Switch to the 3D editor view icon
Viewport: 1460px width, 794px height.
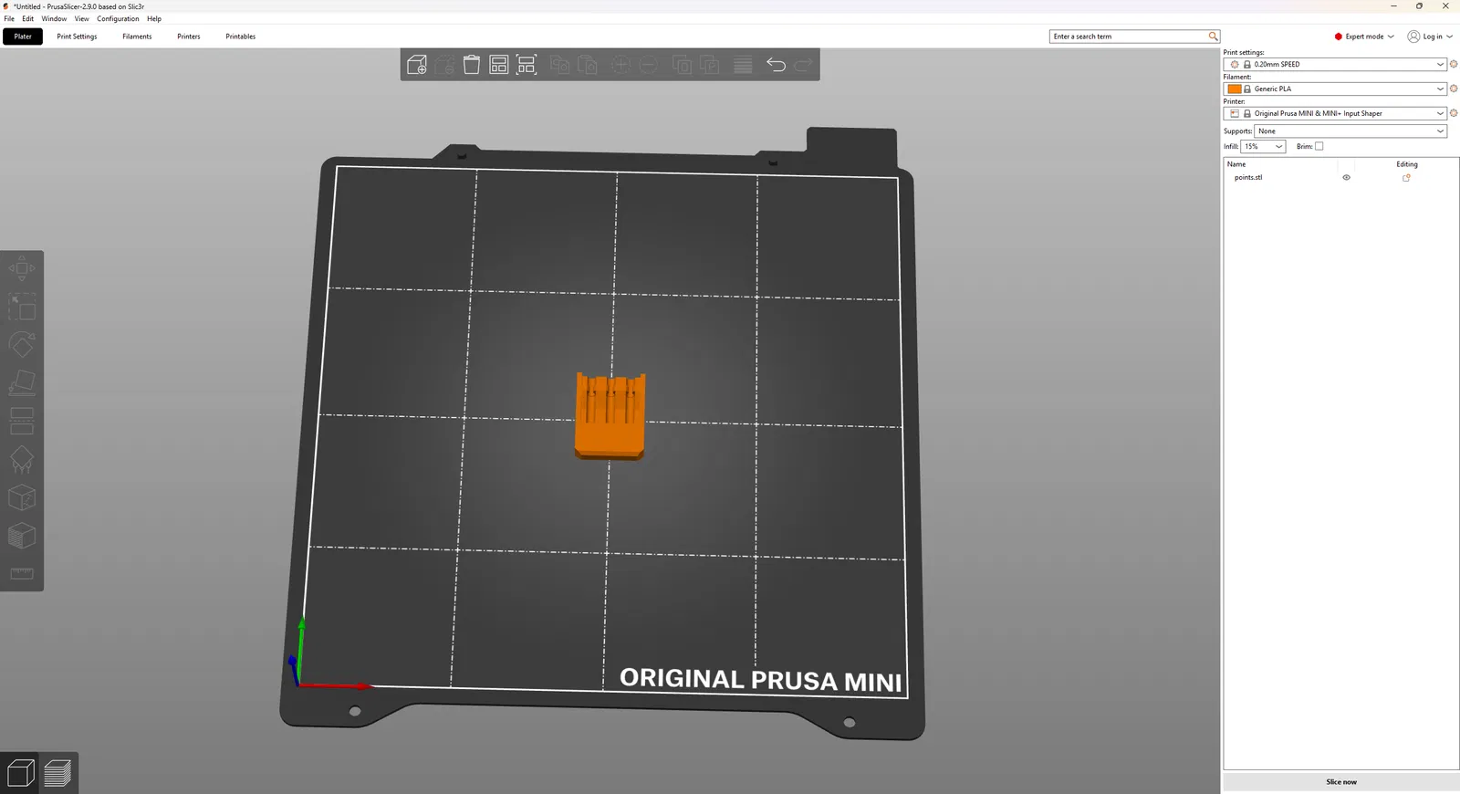tap(20, 773)
